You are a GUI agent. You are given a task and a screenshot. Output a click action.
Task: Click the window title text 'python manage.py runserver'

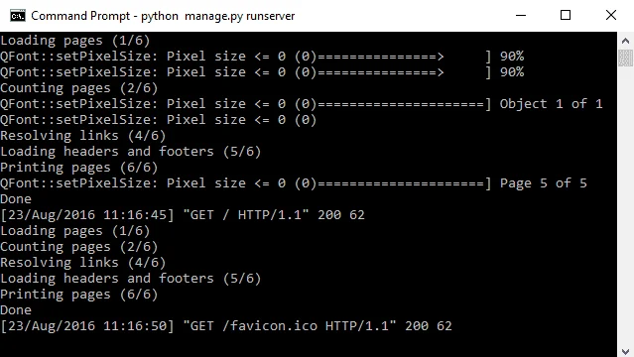pos(218,16)
